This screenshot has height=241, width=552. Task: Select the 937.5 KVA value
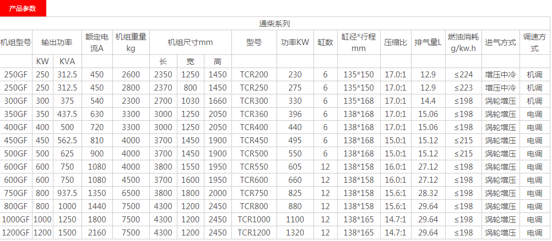tap(67, 193)
